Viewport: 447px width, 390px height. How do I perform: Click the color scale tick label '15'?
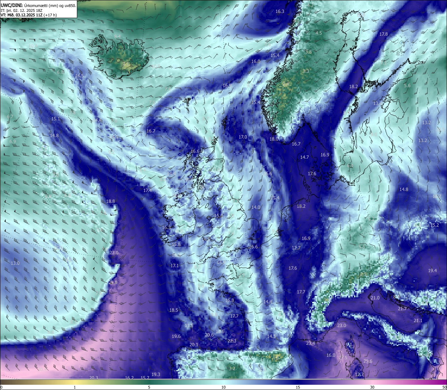(298, 387)
